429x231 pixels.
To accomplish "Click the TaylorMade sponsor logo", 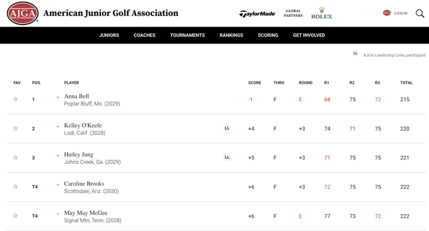I will point(257,14).
